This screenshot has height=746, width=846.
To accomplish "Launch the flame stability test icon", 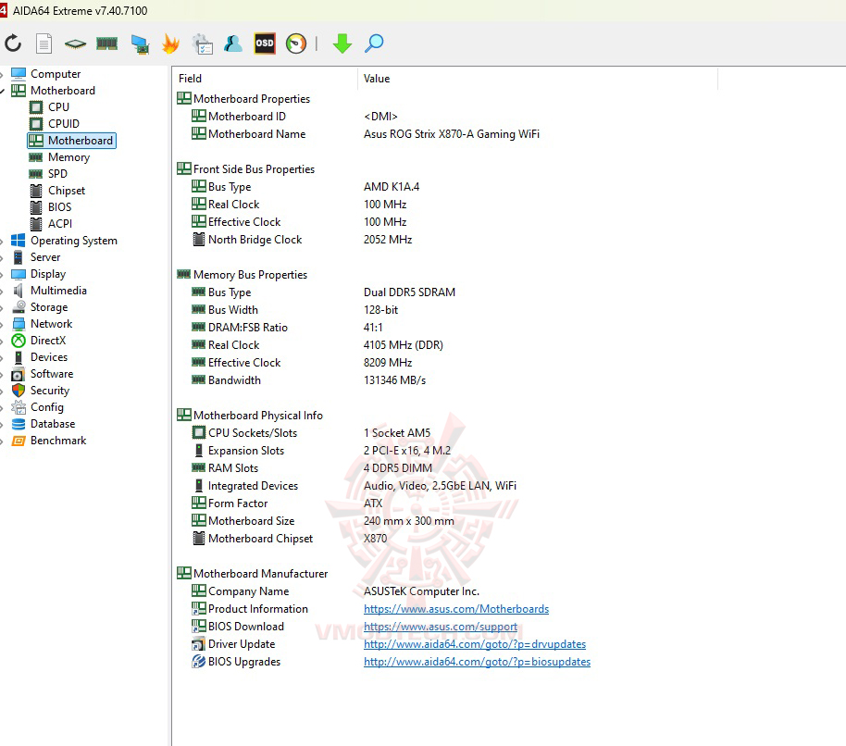I will pos(170,44).
